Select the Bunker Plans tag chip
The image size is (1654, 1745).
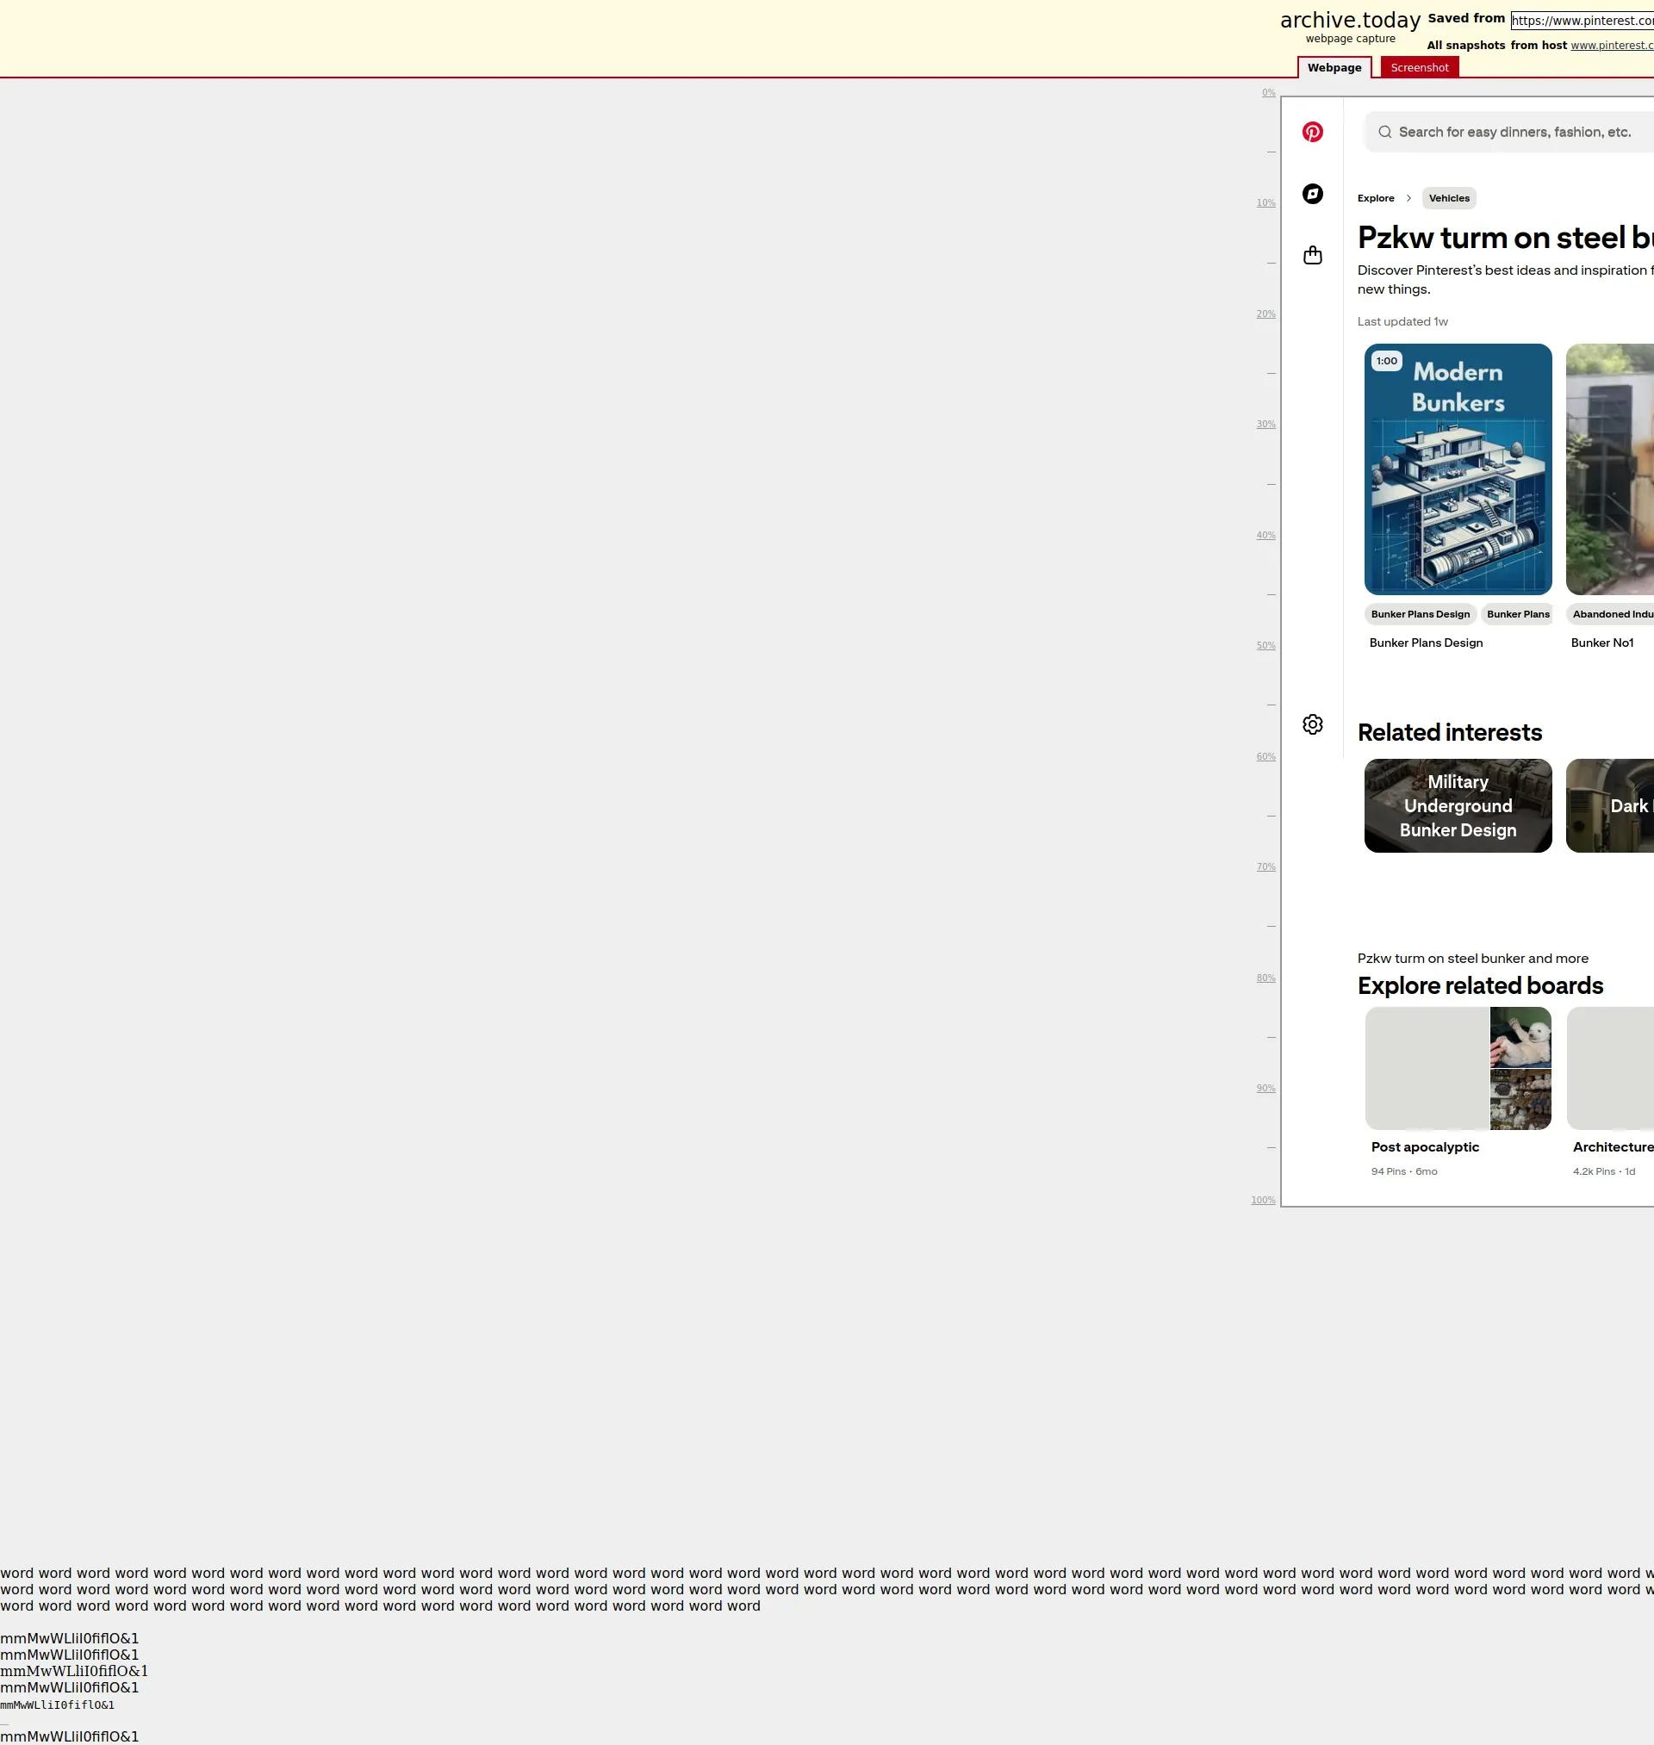1517,614
